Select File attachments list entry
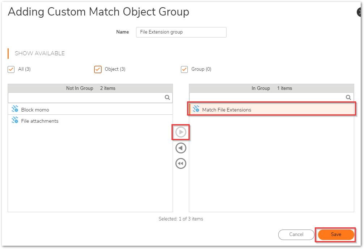This screenshot has width=364, height=249. 40,121
